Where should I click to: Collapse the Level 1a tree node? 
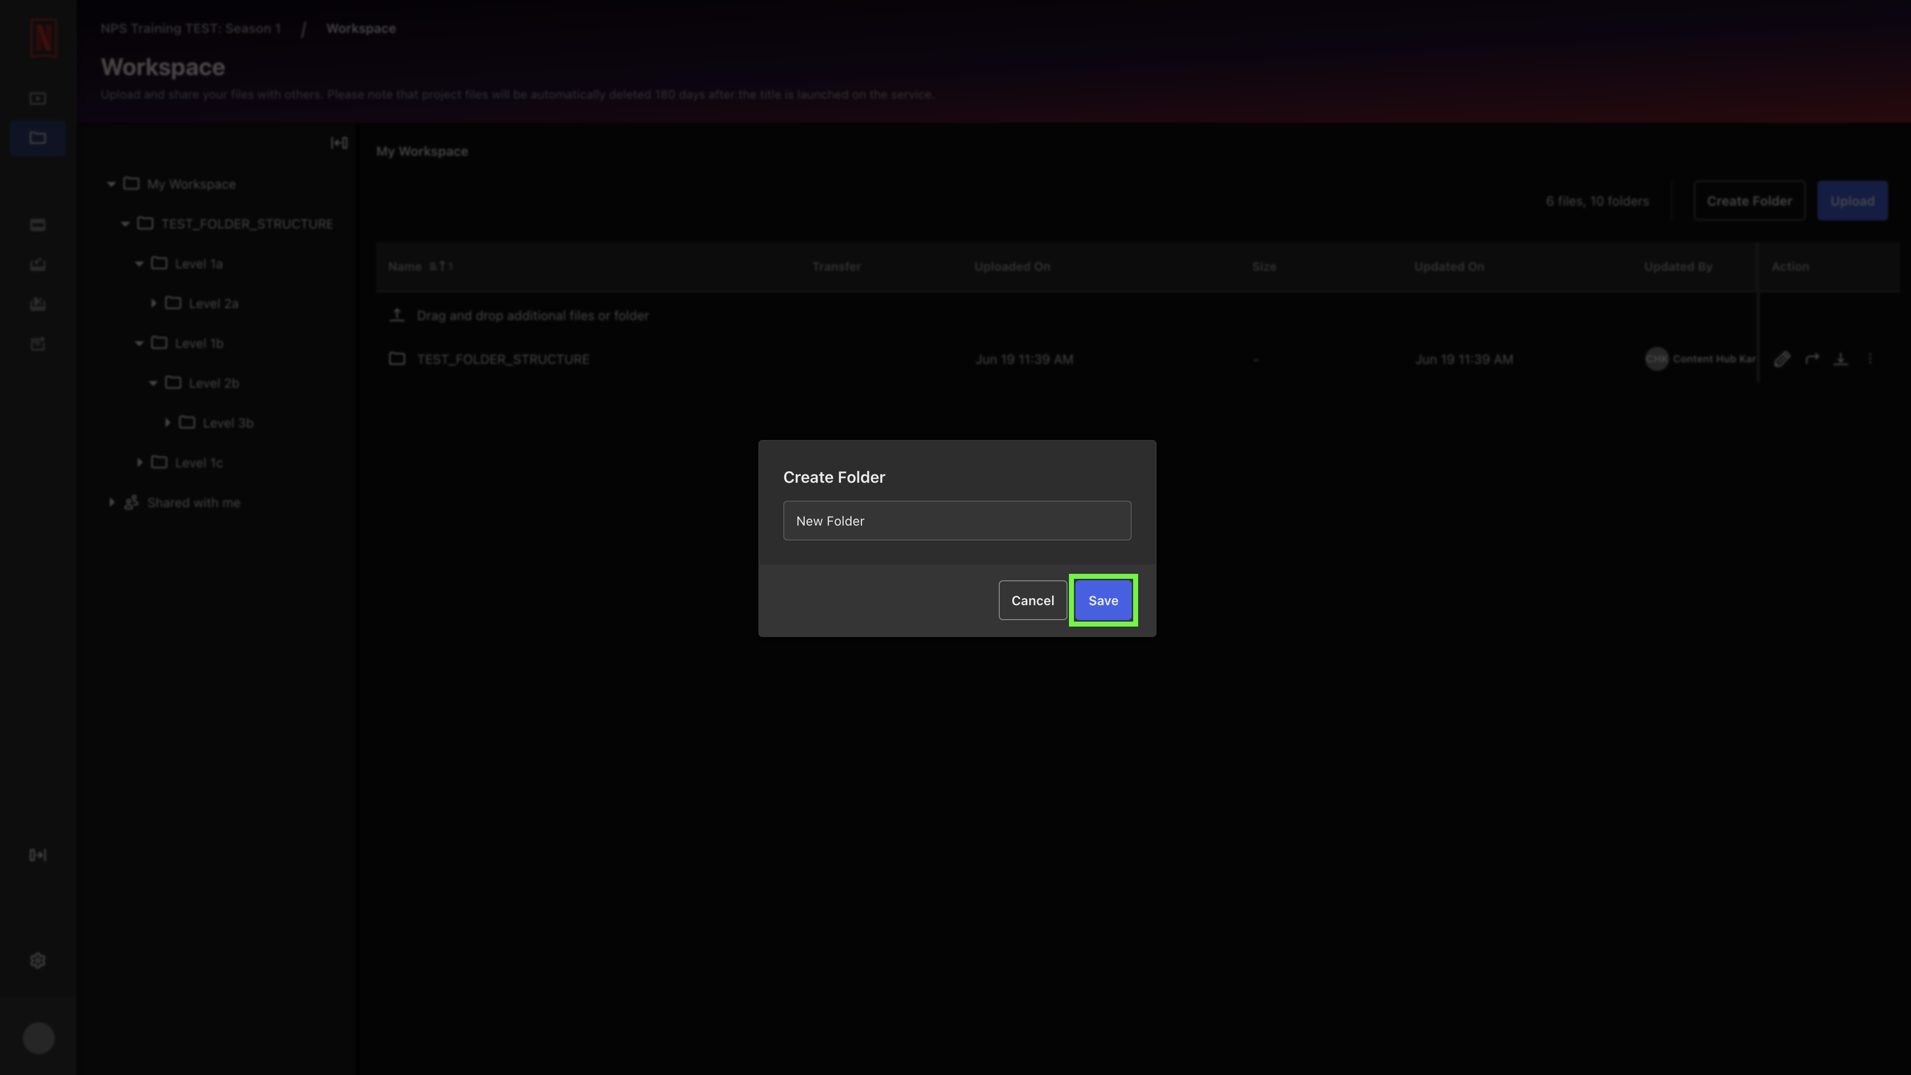139,263
